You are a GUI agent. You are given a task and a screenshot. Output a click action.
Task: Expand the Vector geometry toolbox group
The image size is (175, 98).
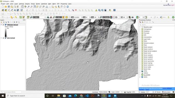pos(140,61)
